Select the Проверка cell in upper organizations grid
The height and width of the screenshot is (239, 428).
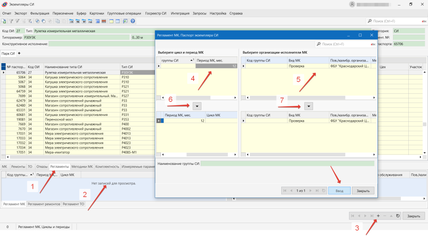click(308, 66)
